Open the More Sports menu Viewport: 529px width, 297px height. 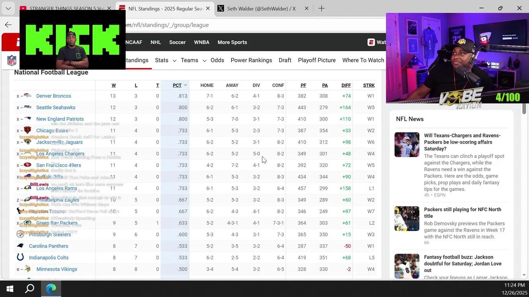tap(232, 42)
